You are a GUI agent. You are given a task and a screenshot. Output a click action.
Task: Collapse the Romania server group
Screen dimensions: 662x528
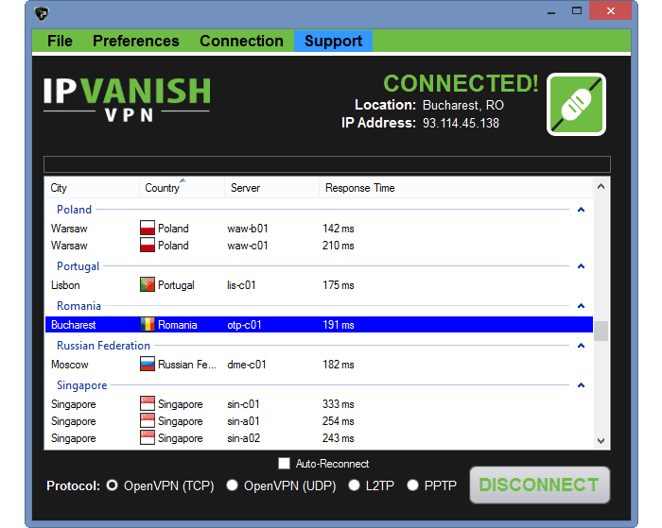581,306
